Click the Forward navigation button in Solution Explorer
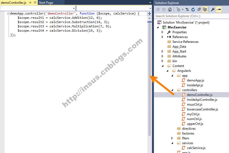Viewport: 229px width, 153px height. pos(164,9)
